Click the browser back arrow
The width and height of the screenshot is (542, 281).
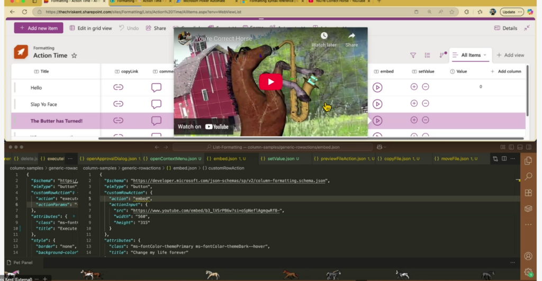13,12
